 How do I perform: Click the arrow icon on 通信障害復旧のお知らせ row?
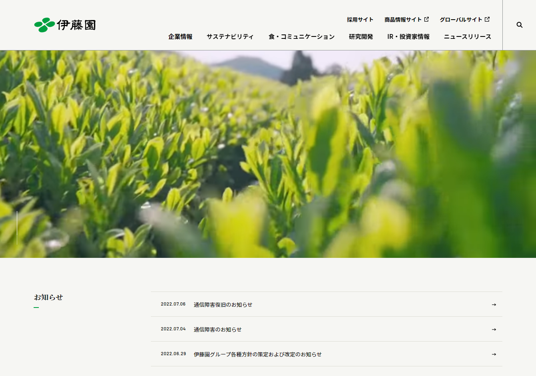pyautogui.click(x=494, y=304)
